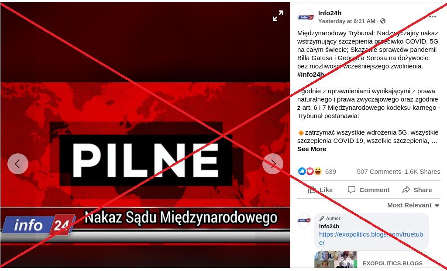View reactions via like-heart-haha emoji icons
The width and height of the screenshot is (447, 271).
(310, 171)
